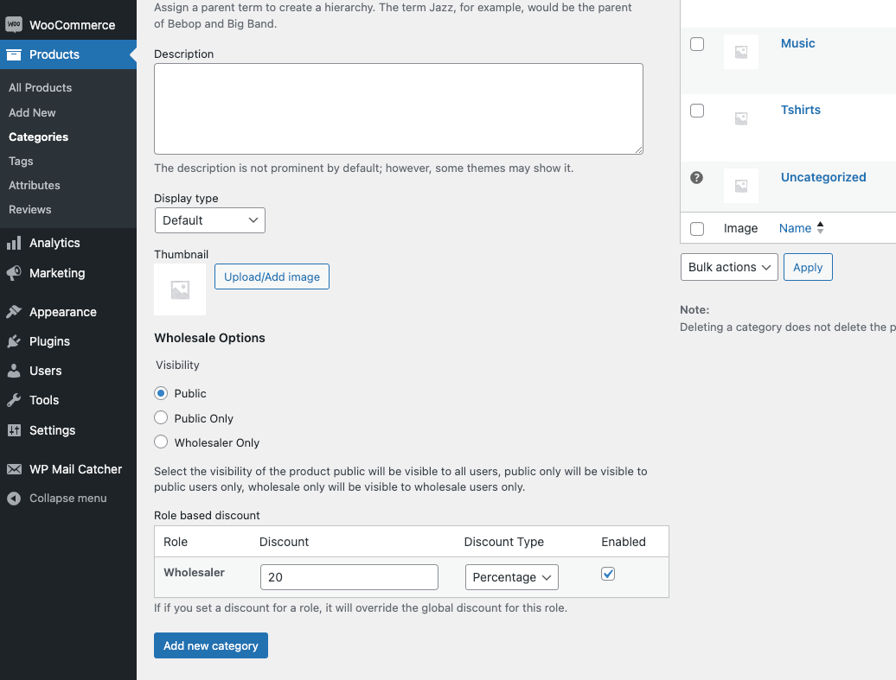Click inside the Description text area
Image resolution: width=896 pixels, height=680 pixels.
coord(399,109)
